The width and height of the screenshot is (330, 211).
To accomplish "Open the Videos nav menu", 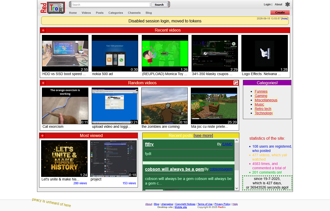I will coord(86,13).
